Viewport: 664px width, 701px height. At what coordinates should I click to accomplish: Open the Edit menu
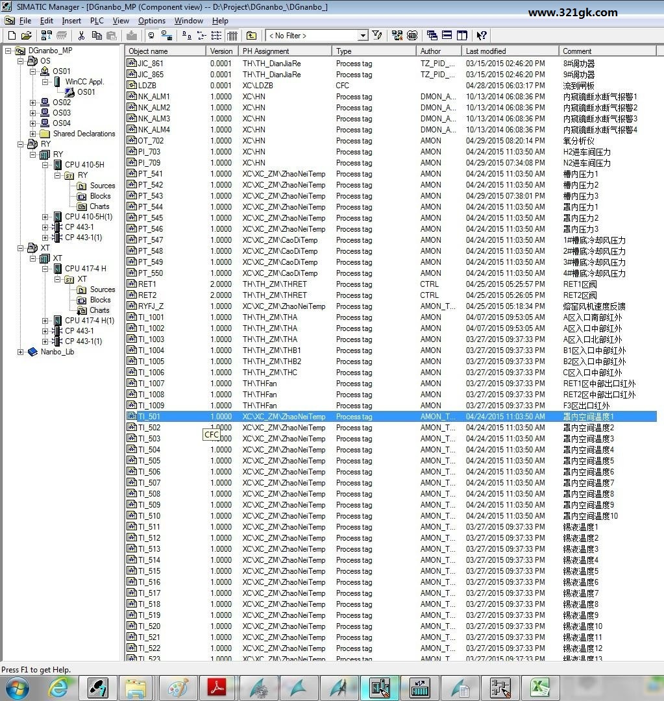tap(47, 21)
